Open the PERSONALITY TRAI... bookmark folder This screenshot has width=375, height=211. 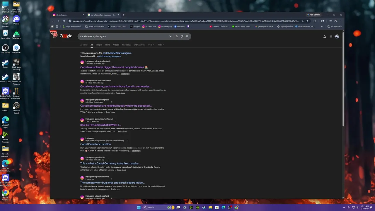click(x=95, y=26)
